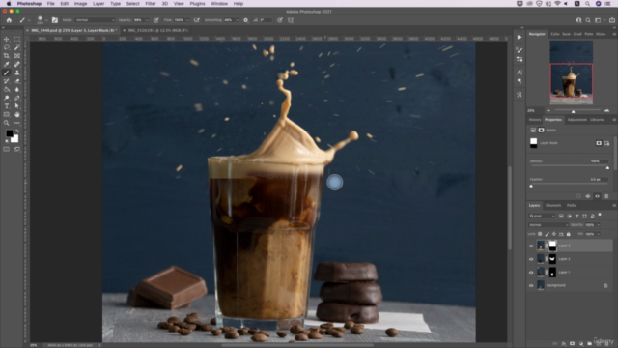The height and width of the screenshot is (348, 618).
Task: Click the Layer 1 mask thumbnail
Action: (552, 273)
